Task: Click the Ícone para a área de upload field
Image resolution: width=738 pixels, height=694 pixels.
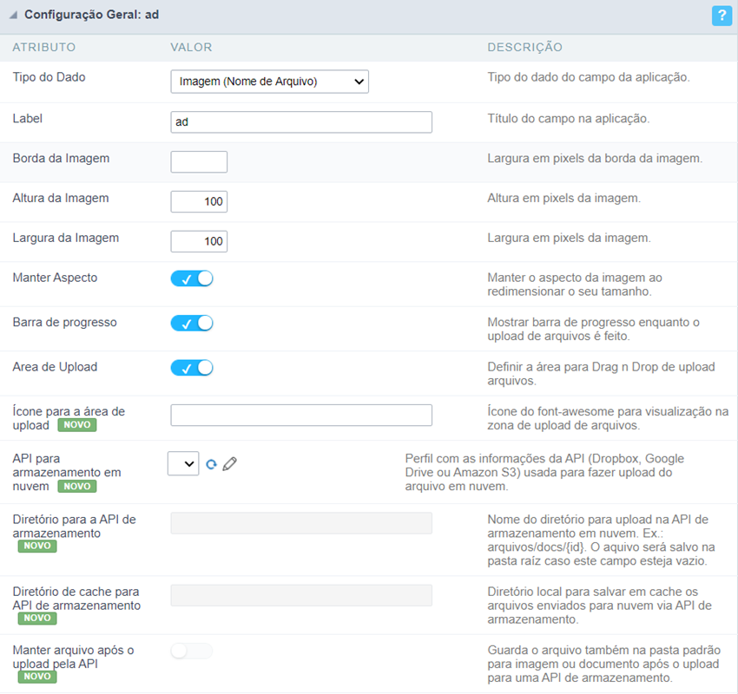Action: pos(301,416)
